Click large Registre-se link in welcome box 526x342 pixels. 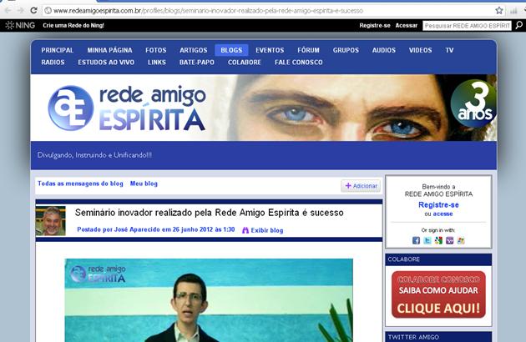[438, 205]
